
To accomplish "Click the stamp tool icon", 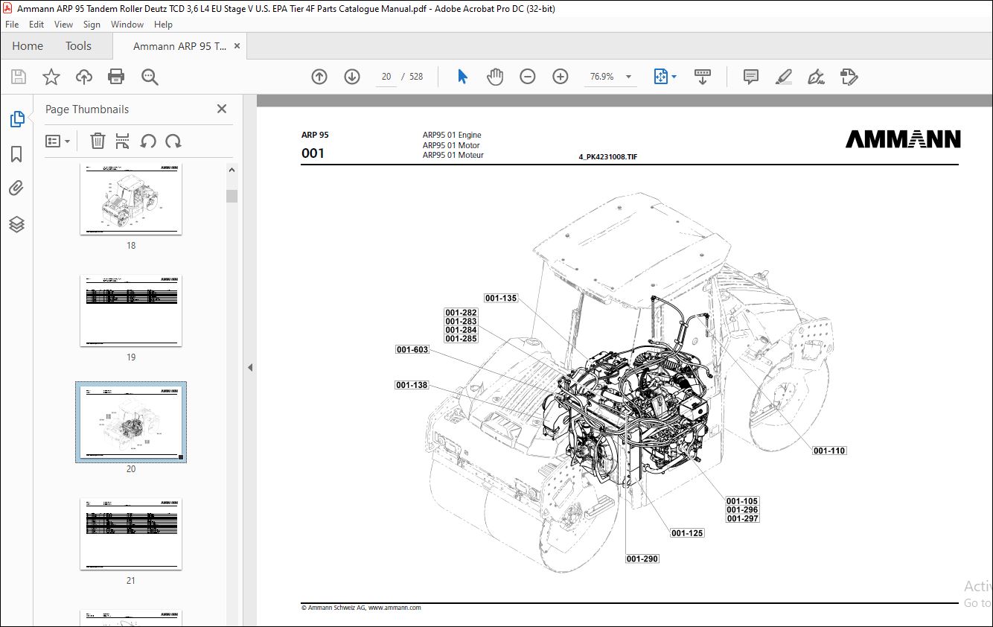I will [849, 77].
